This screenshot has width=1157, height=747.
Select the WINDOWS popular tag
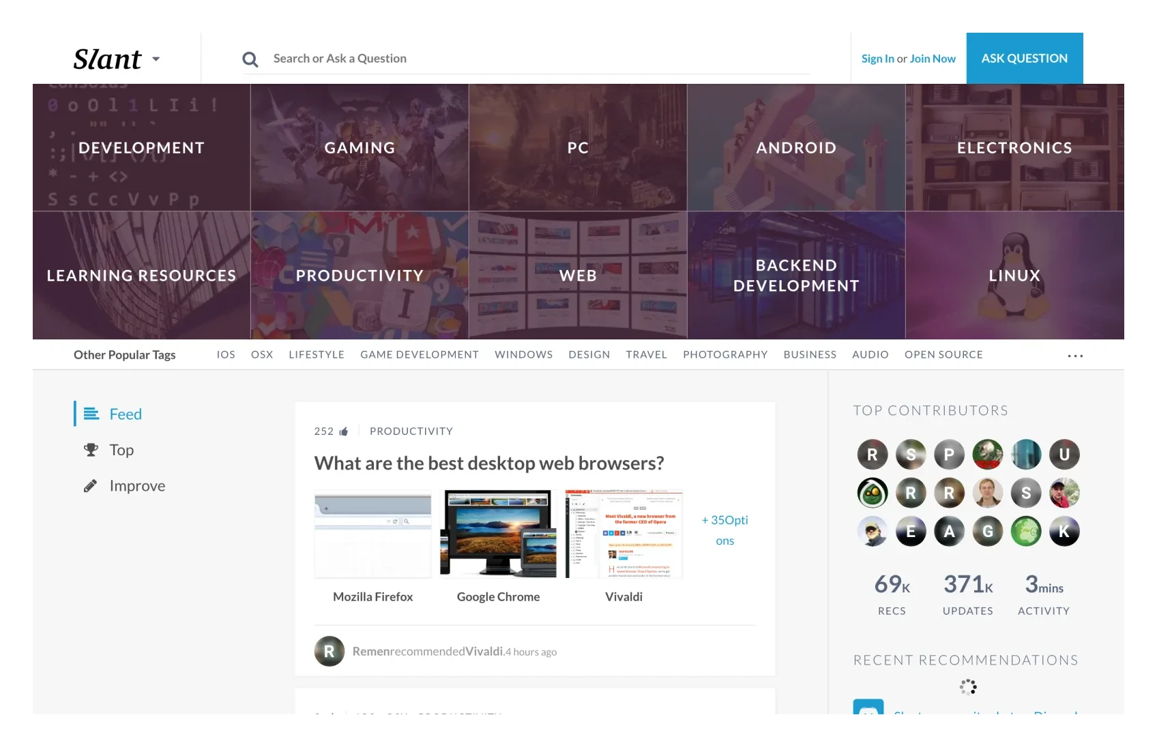pos(524,354)
